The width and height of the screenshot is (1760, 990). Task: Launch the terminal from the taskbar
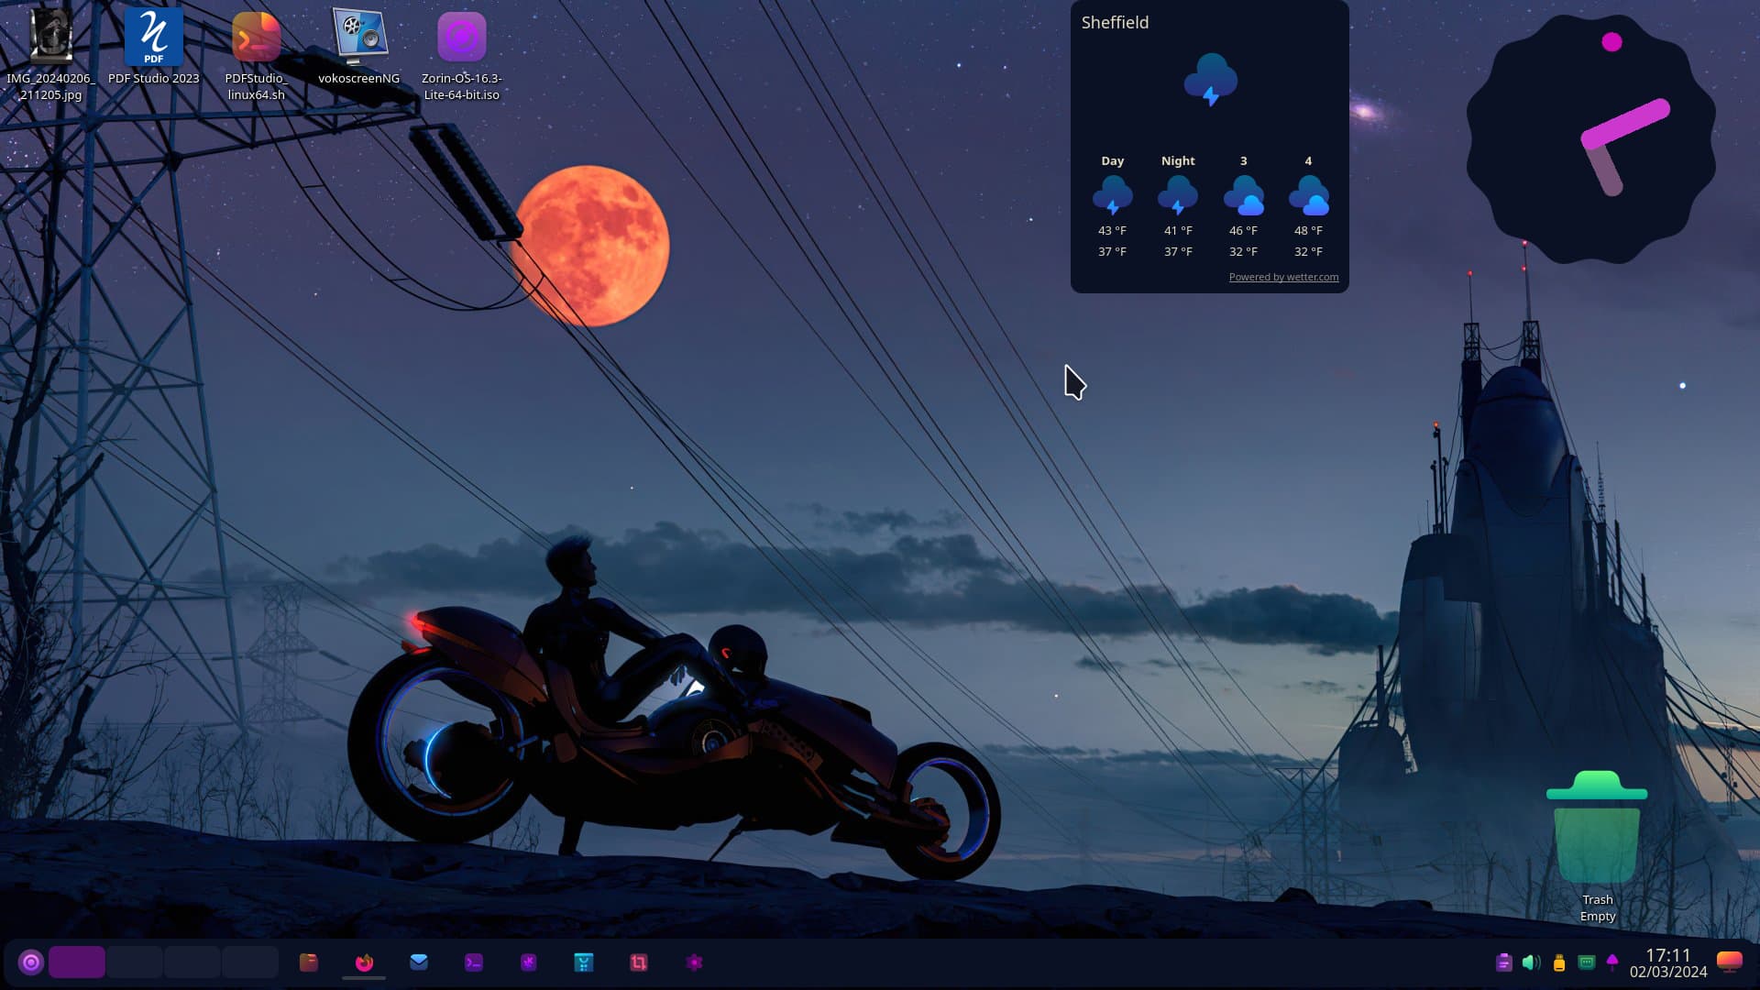coord(474,962)
